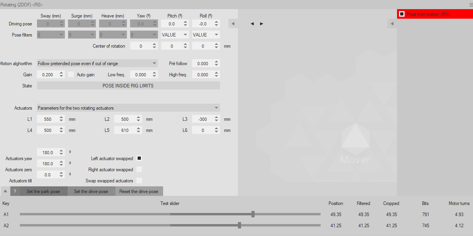Open the Actuators parameters dropdown
The height and width of the screenshot is (236, 473).
click(x=216, y=108)
